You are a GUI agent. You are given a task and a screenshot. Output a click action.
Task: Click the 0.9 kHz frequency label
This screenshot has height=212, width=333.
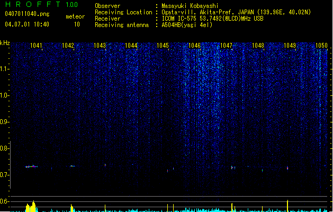pyautogui.click(x=4, y=122)
